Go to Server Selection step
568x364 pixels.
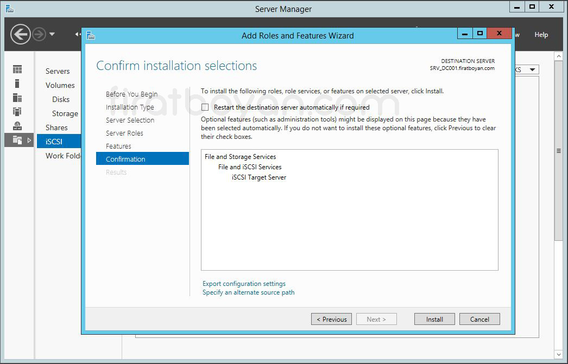(130, 120)
